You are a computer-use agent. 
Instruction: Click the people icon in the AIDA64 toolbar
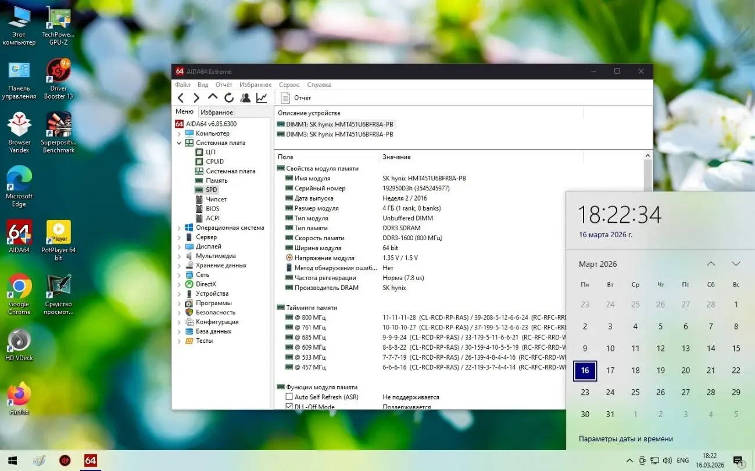245,97
